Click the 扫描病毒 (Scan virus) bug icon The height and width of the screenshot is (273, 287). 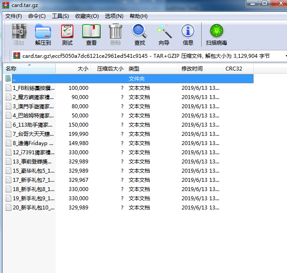click(217, 31)
